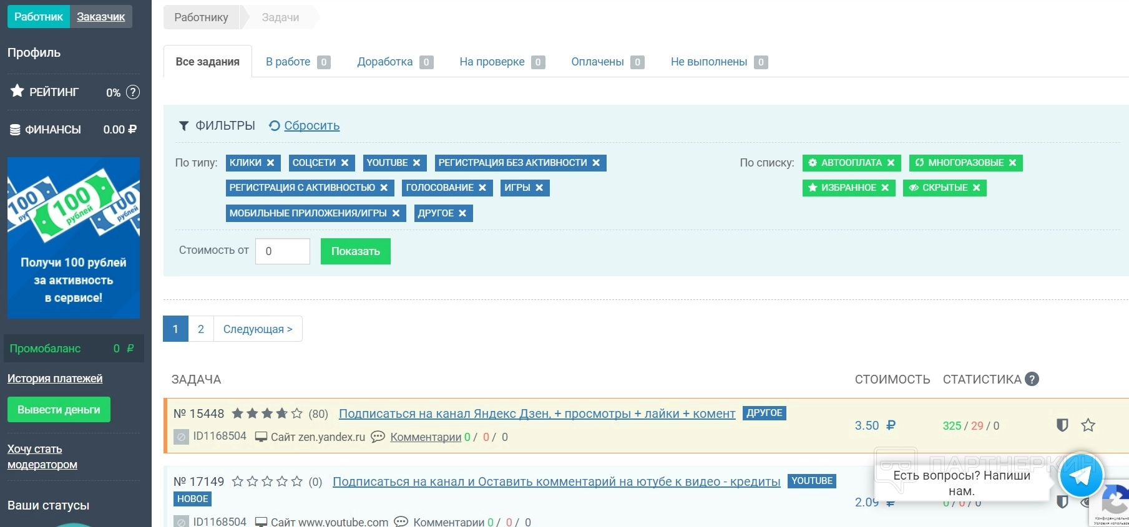Click the YOUTUBE tag on task 17149
The height and width of the screenshot is (527, 1129).
(812, 481)
